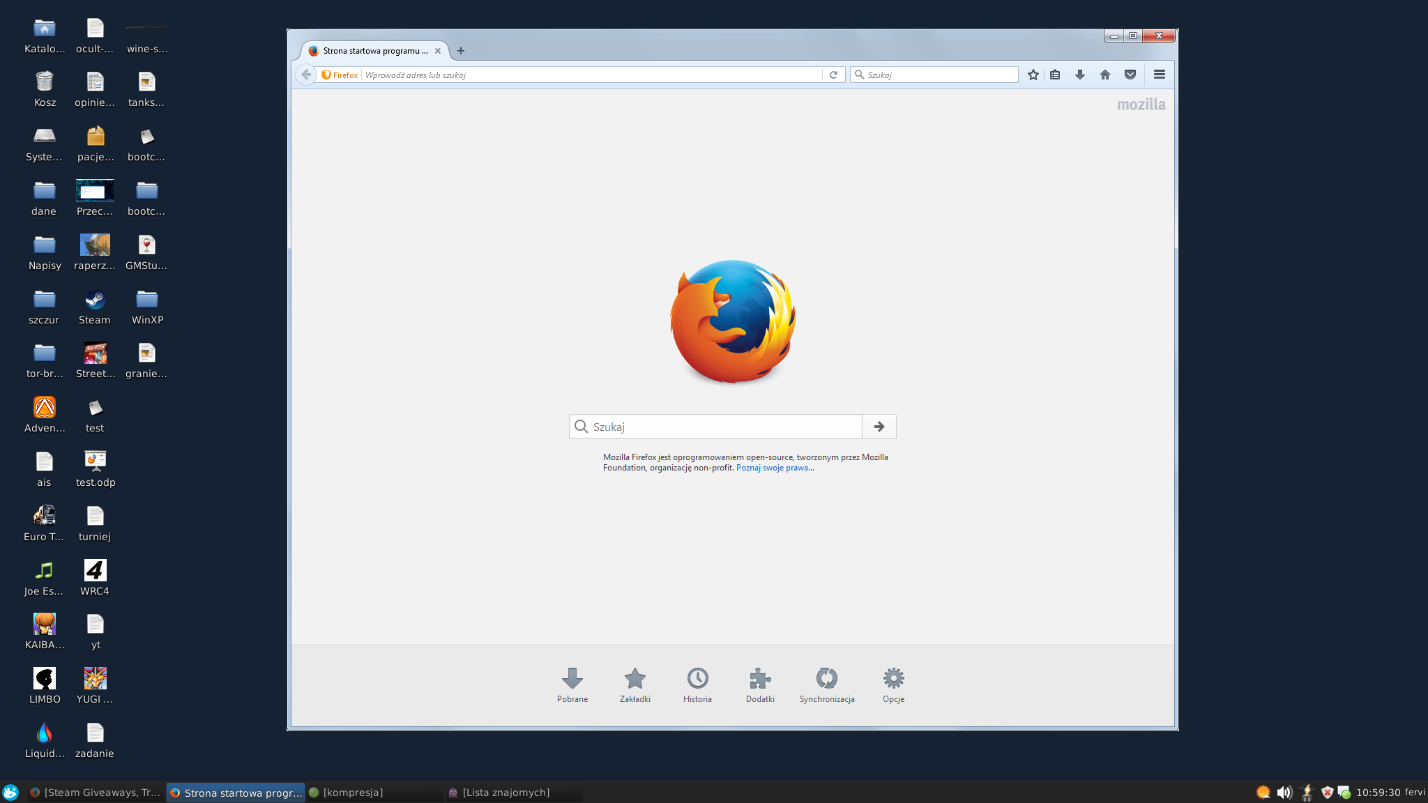Open the bookmarks list icon
This screenshot has height=803, width=1428.
pos(1055,75)
